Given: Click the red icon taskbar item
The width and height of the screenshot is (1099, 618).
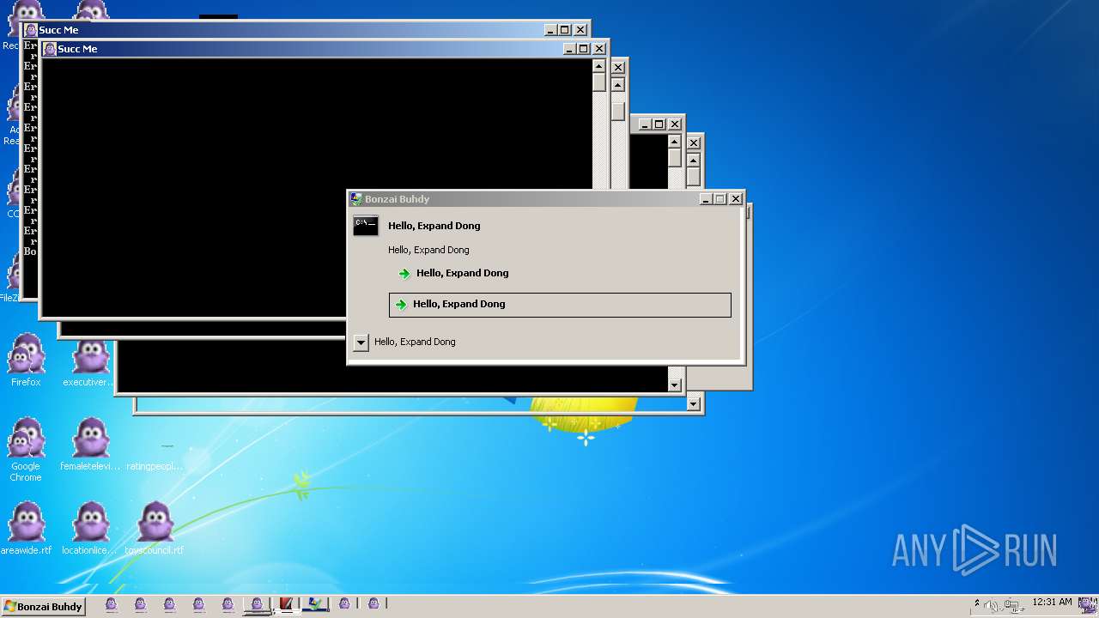Looking at the screenshot, I should coord(286,605).
